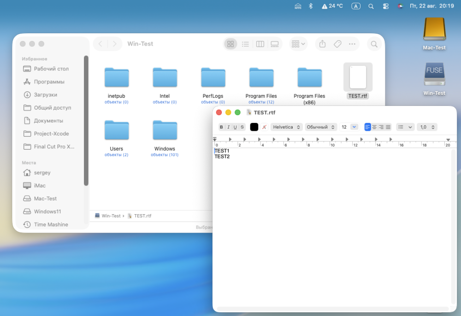Select the Program Files folder with 12 objects
461x316 pixels.
click(261, 77)
